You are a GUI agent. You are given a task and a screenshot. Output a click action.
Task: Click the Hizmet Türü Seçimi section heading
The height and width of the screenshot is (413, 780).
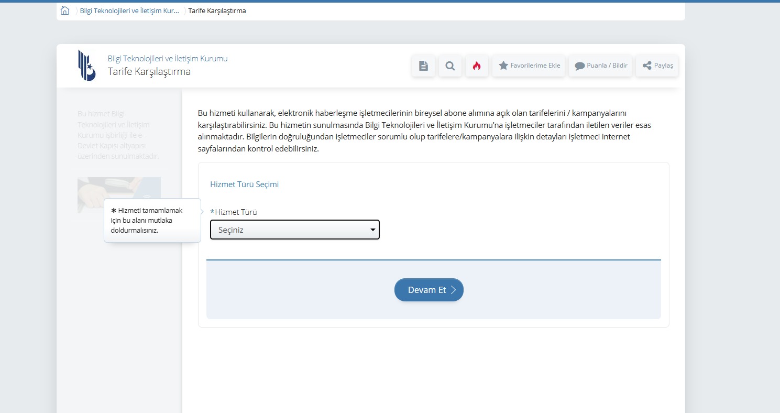[244, 184]
